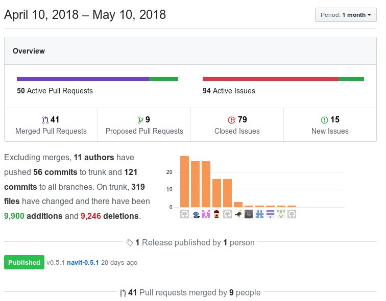Click the 50 Active Pull Requests text

pos(55,91)
